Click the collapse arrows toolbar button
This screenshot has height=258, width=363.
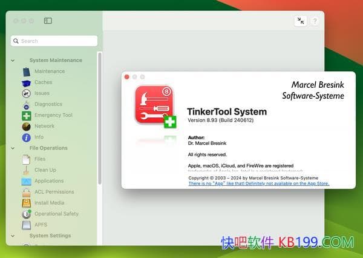pyautogui.click(x=301, y=21)
